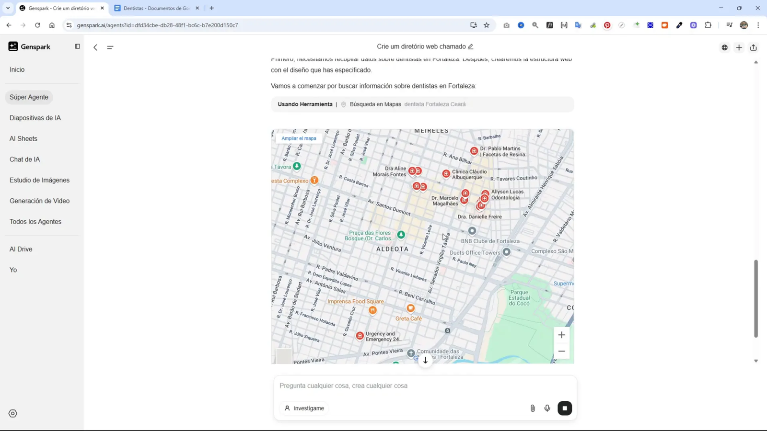Start a new chat with the plus icon
Viewport: 767px width, 431px height.
click(739, 47)
